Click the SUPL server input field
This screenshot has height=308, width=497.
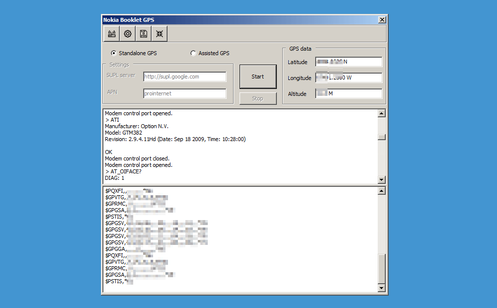click(x=184, y=77)
